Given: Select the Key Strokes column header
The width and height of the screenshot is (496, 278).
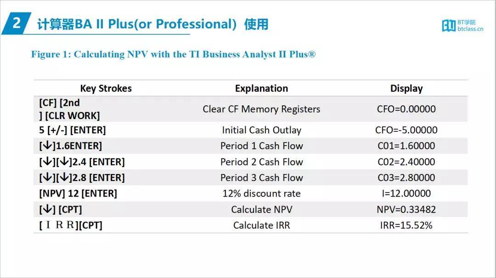Looking at the screenshot, I should point(106,88).
